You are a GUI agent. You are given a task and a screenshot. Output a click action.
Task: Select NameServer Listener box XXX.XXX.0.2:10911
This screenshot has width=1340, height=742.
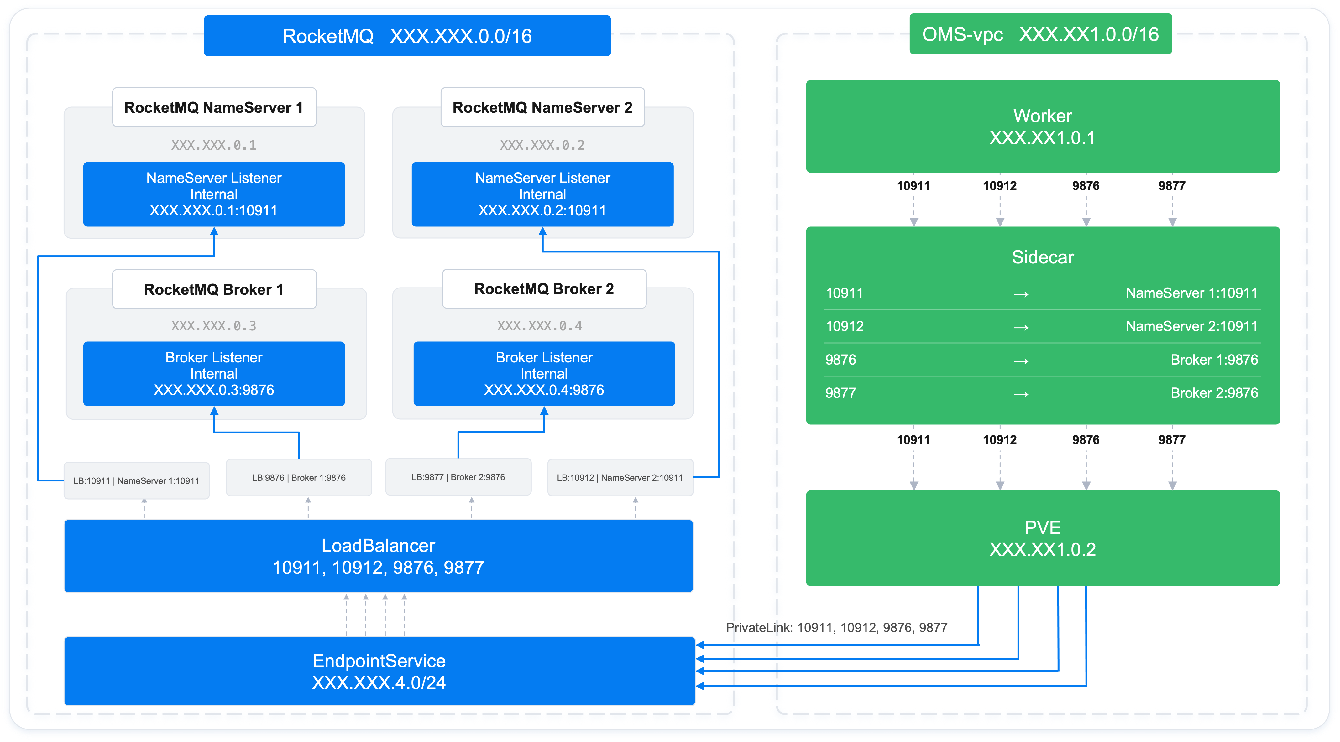(x=542, y=194)
